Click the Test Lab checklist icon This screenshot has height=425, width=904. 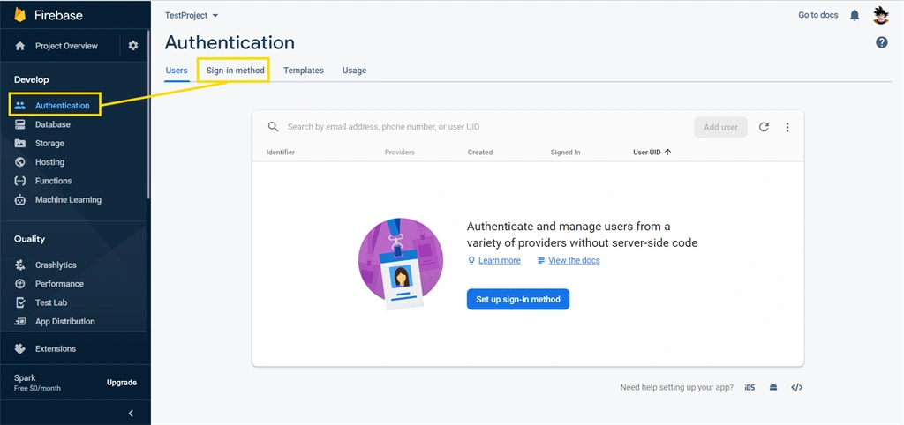point(20,302)
